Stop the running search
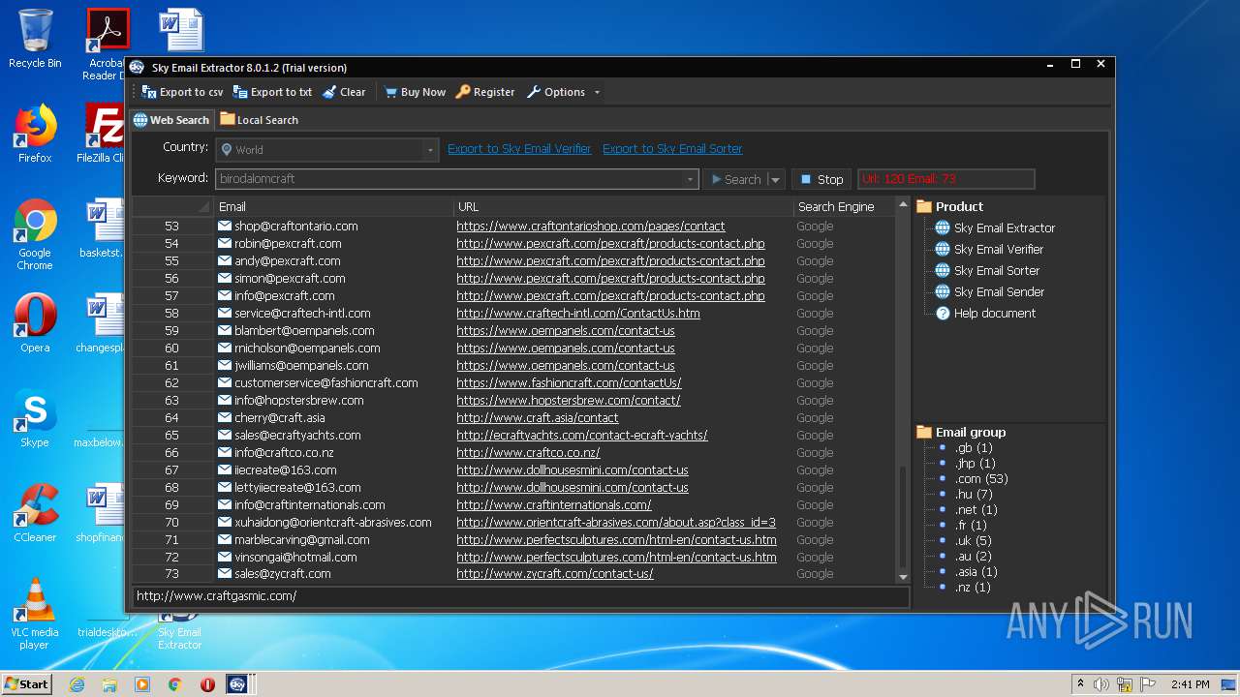Image resolution: width=1240 pixels, height=697 pixels. click(821, 179)
